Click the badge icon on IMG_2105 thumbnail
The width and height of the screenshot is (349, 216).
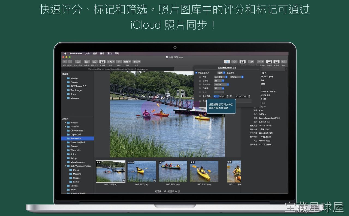155,181
